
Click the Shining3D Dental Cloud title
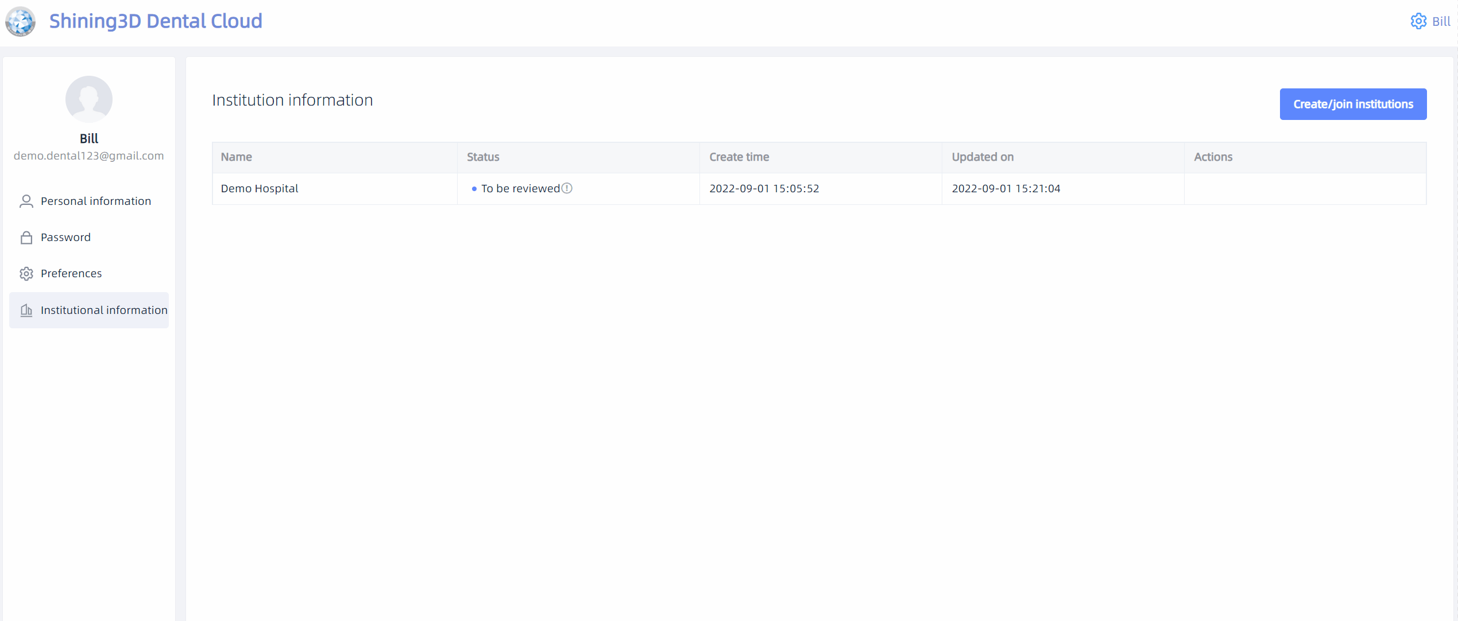coord(156,21)
